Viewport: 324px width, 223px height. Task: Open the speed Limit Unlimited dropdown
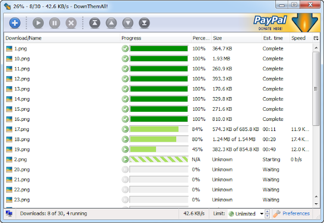246,214
